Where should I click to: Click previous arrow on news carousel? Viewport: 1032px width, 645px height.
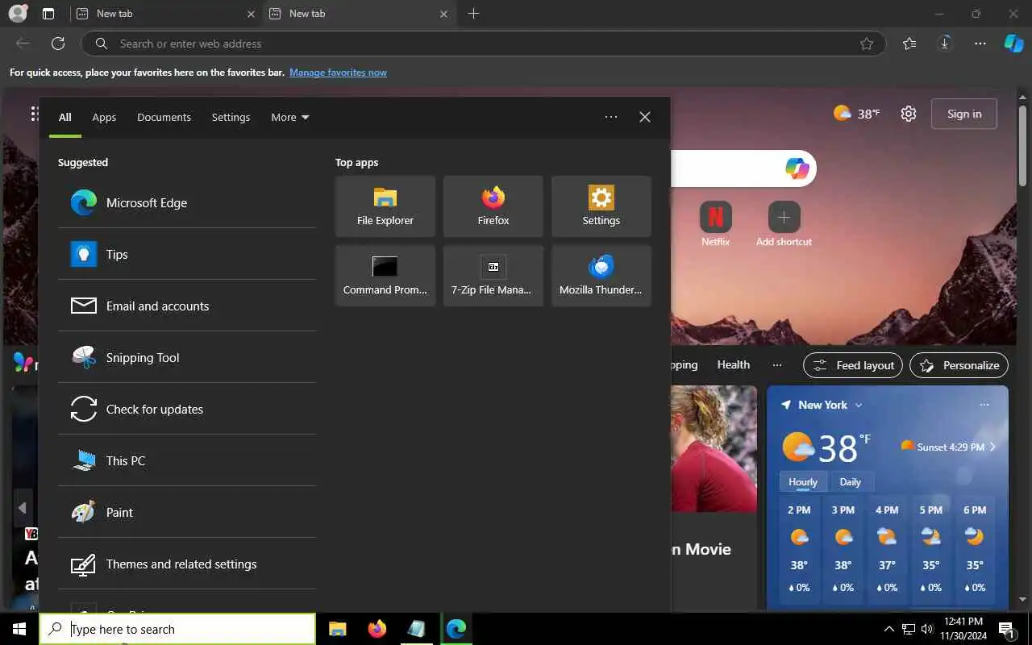coord(22,508)
